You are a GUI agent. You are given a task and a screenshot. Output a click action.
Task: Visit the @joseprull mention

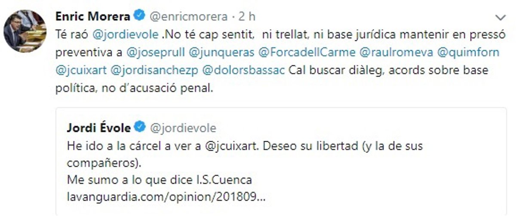156,52
